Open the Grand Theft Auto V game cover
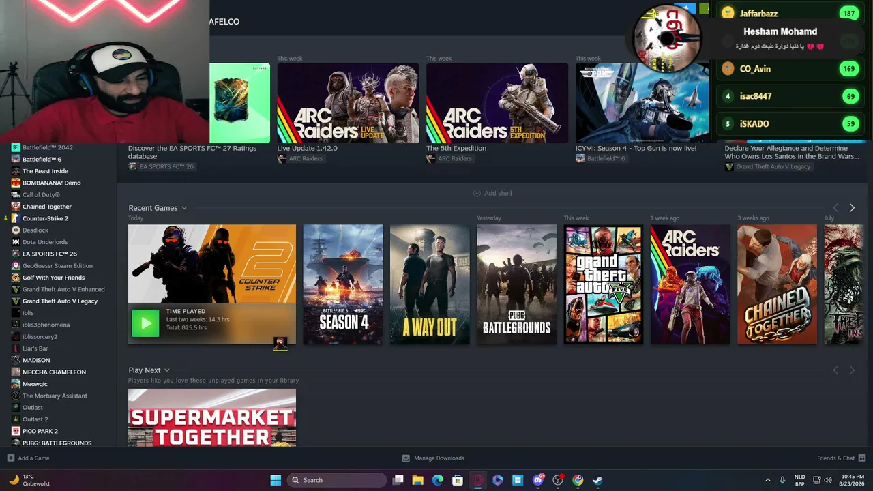 point(604,284)
